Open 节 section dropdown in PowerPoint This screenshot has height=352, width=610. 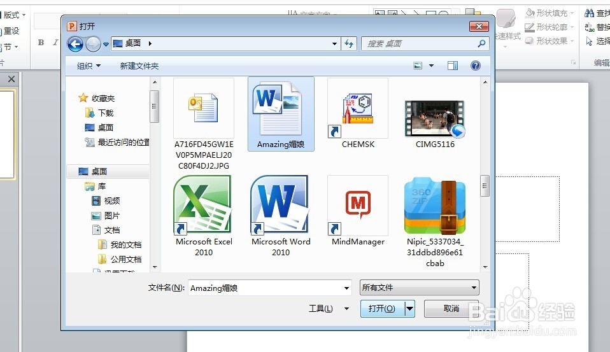tap(10, 46)
